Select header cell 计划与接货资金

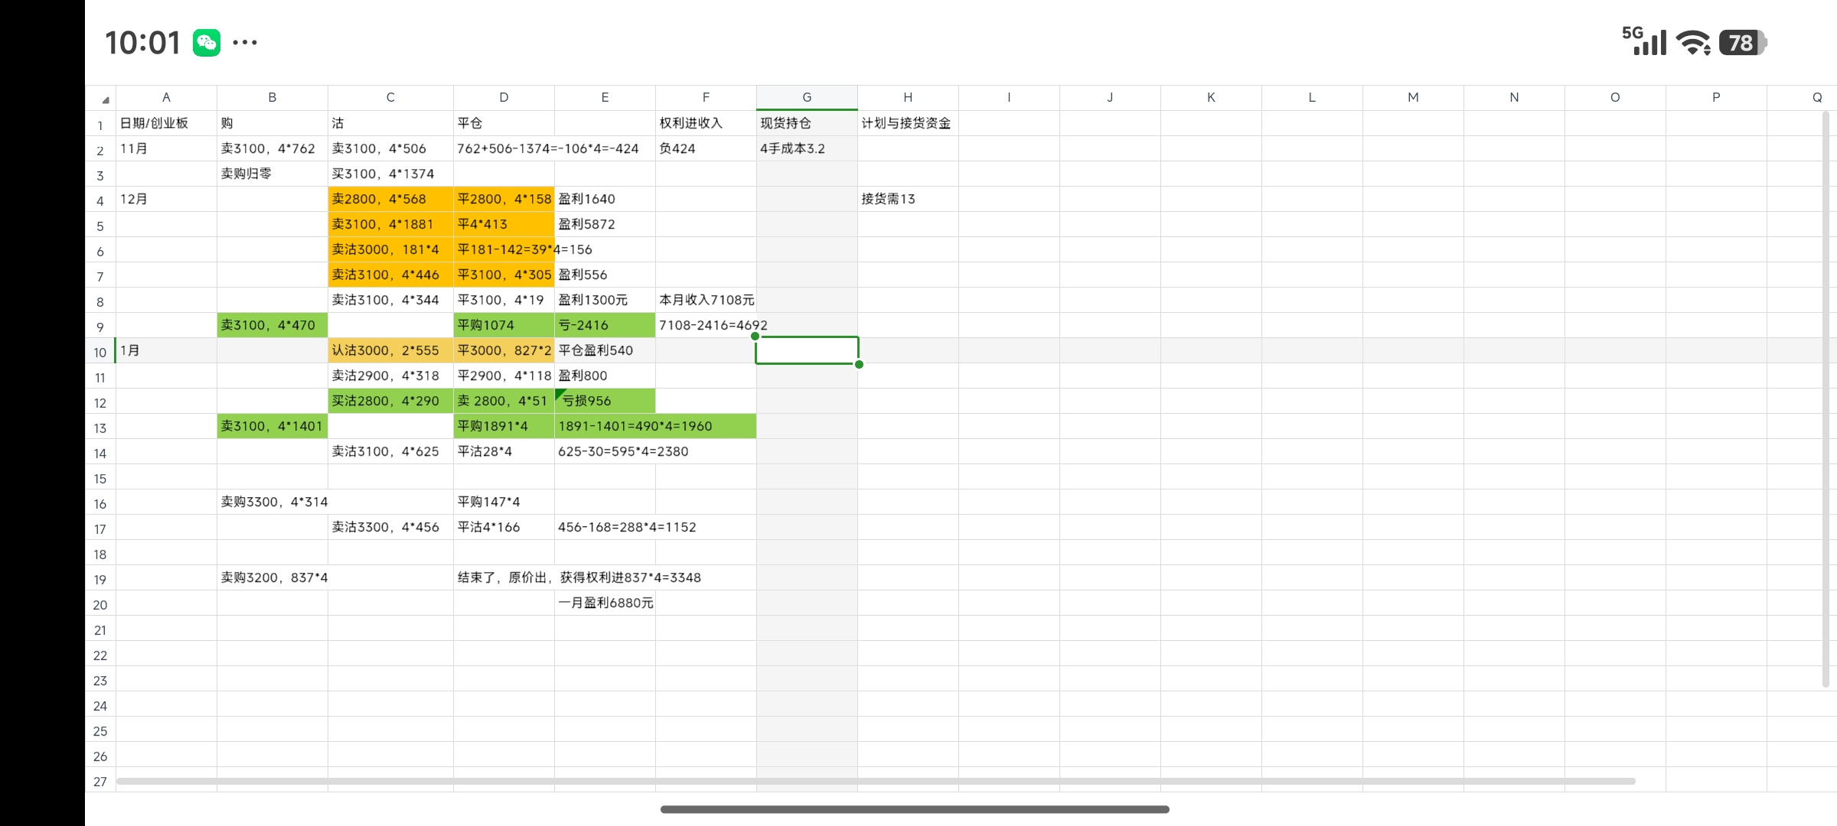point(907,123)
